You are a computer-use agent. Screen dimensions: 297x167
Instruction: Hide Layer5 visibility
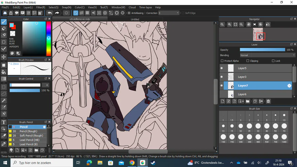(222, 68)
